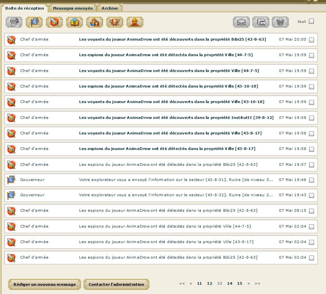
Task: Mark checkbox for 07 Mai 08:15 message
Action: click(311, 211)
